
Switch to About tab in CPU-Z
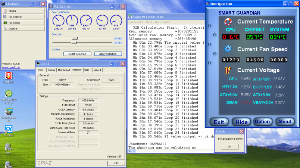(x=98, y=70)
